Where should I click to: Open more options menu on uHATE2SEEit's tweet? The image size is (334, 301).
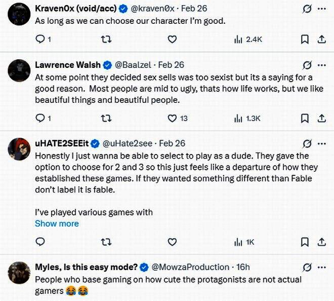pos(321,143)
